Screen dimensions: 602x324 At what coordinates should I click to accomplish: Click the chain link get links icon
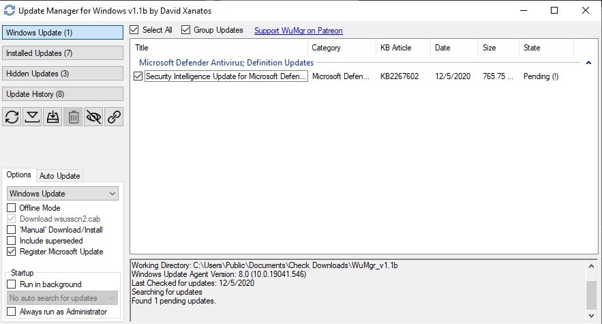pyautogui.click(x=114, y=117)
